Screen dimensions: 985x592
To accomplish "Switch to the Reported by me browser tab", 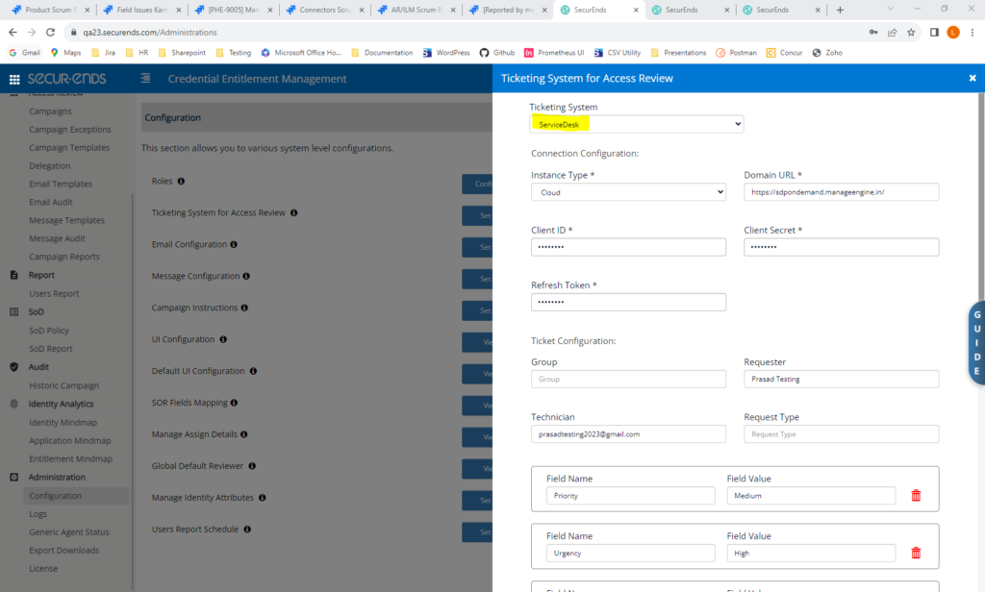I will 507,10.
